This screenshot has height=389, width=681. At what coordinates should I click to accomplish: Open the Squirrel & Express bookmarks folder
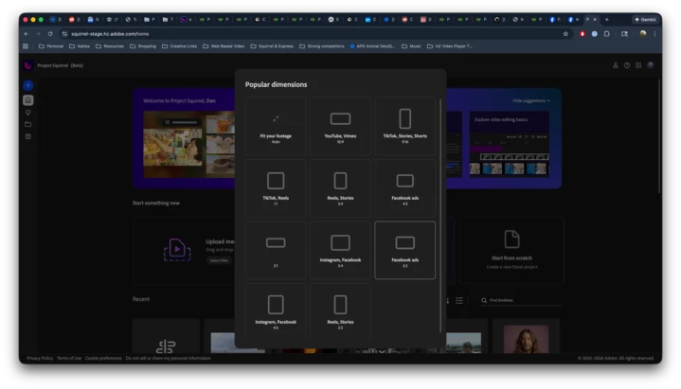click(272, 46)
